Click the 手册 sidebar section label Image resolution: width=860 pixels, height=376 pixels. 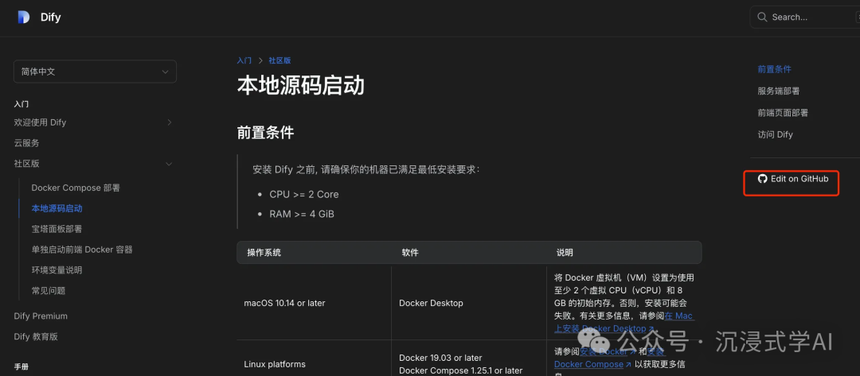point(21,366)
